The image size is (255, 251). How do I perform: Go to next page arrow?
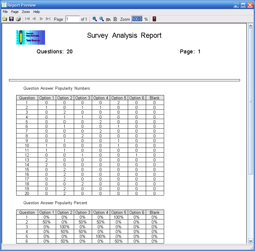(41, 19)
